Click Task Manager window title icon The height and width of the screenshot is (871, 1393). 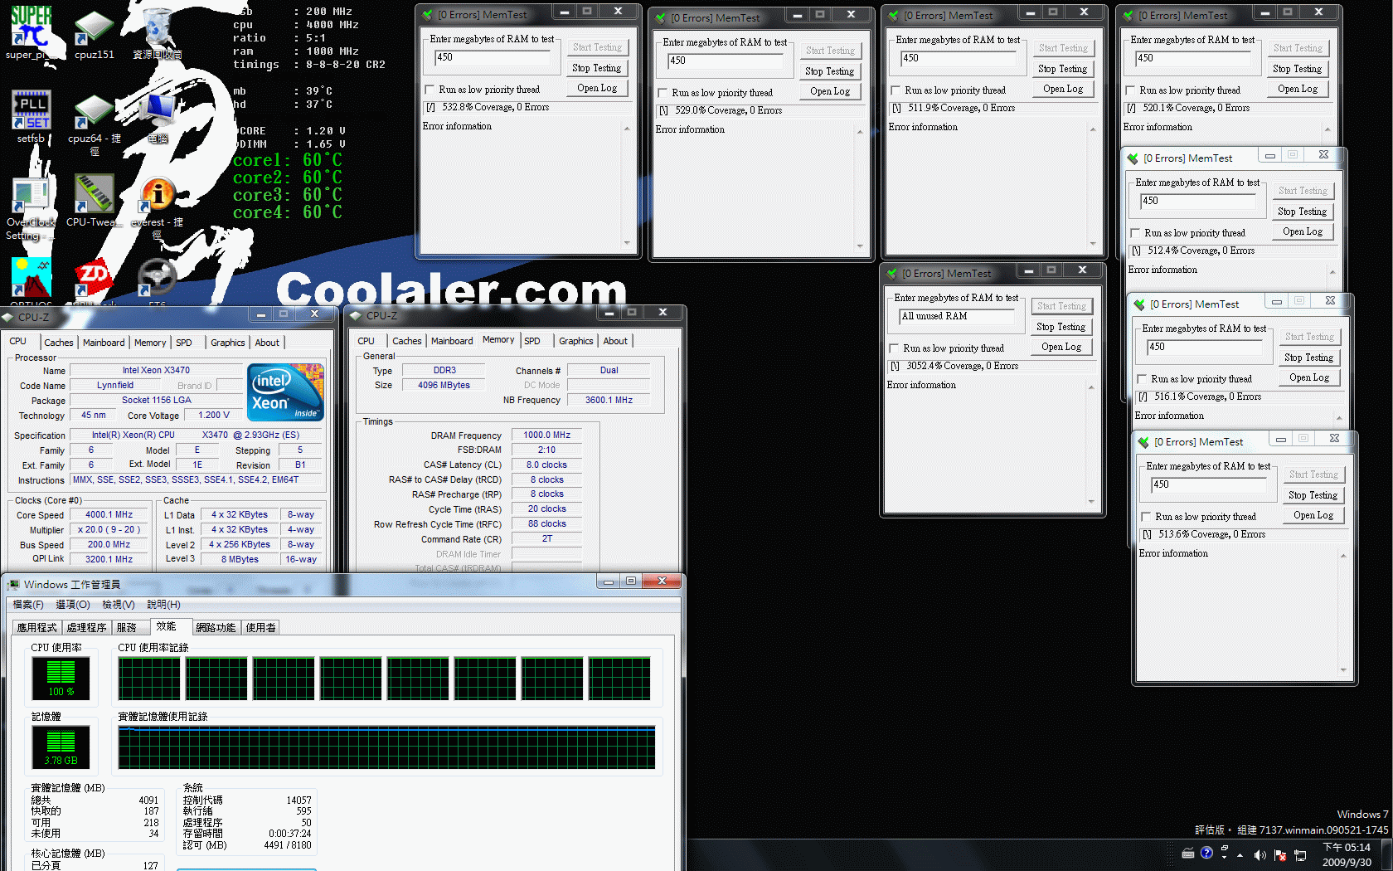(x=13, y=585)
